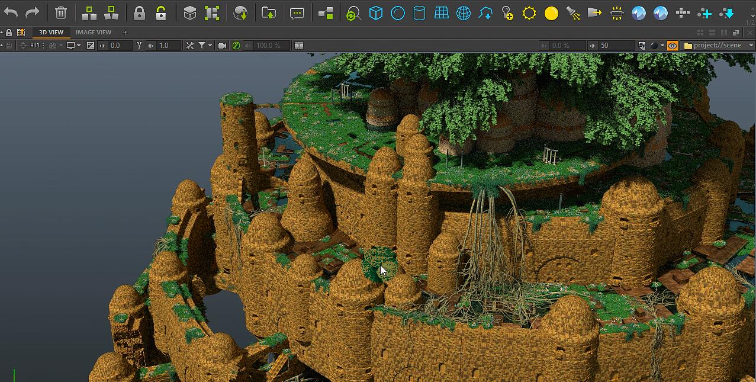The height and width of the screenshot is (382, 756).
Task: Open the project://scene context dropdown
Action: pyautogui.click(x=718, y=46)
